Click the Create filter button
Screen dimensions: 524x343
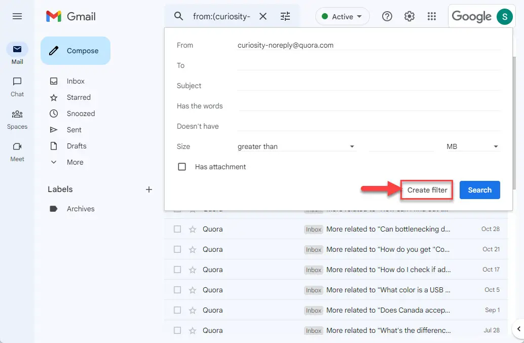point(427,190)
